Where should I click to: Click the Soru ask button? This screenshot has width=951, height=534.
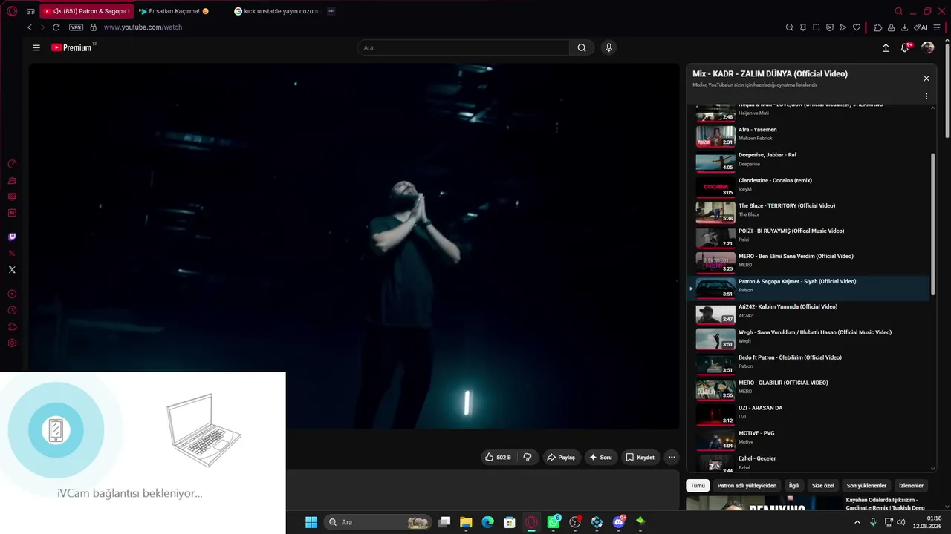(601, 458)
